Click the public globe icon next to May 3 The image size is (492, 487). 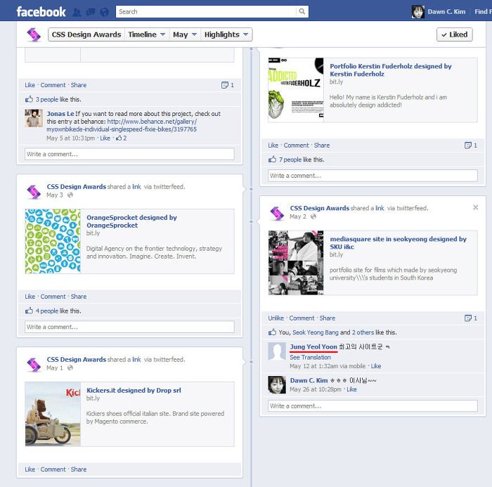(70, 195)
